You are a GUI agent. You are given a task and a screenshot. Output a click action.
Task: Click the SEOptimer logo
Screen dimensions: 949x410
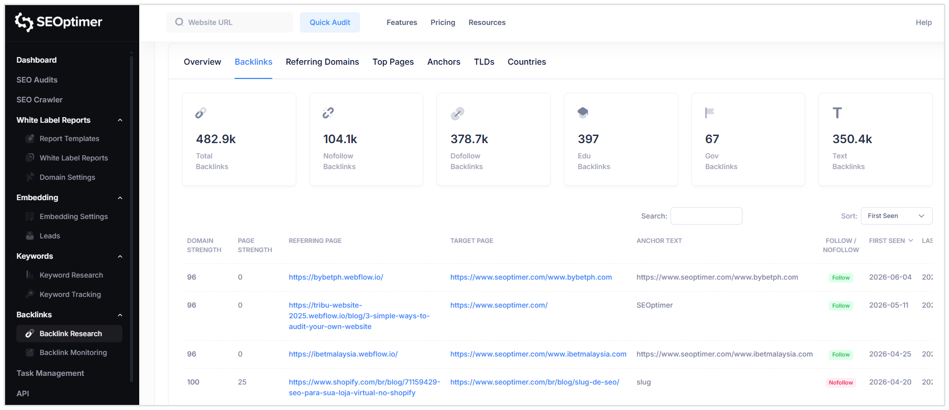[x=58, y=22]
